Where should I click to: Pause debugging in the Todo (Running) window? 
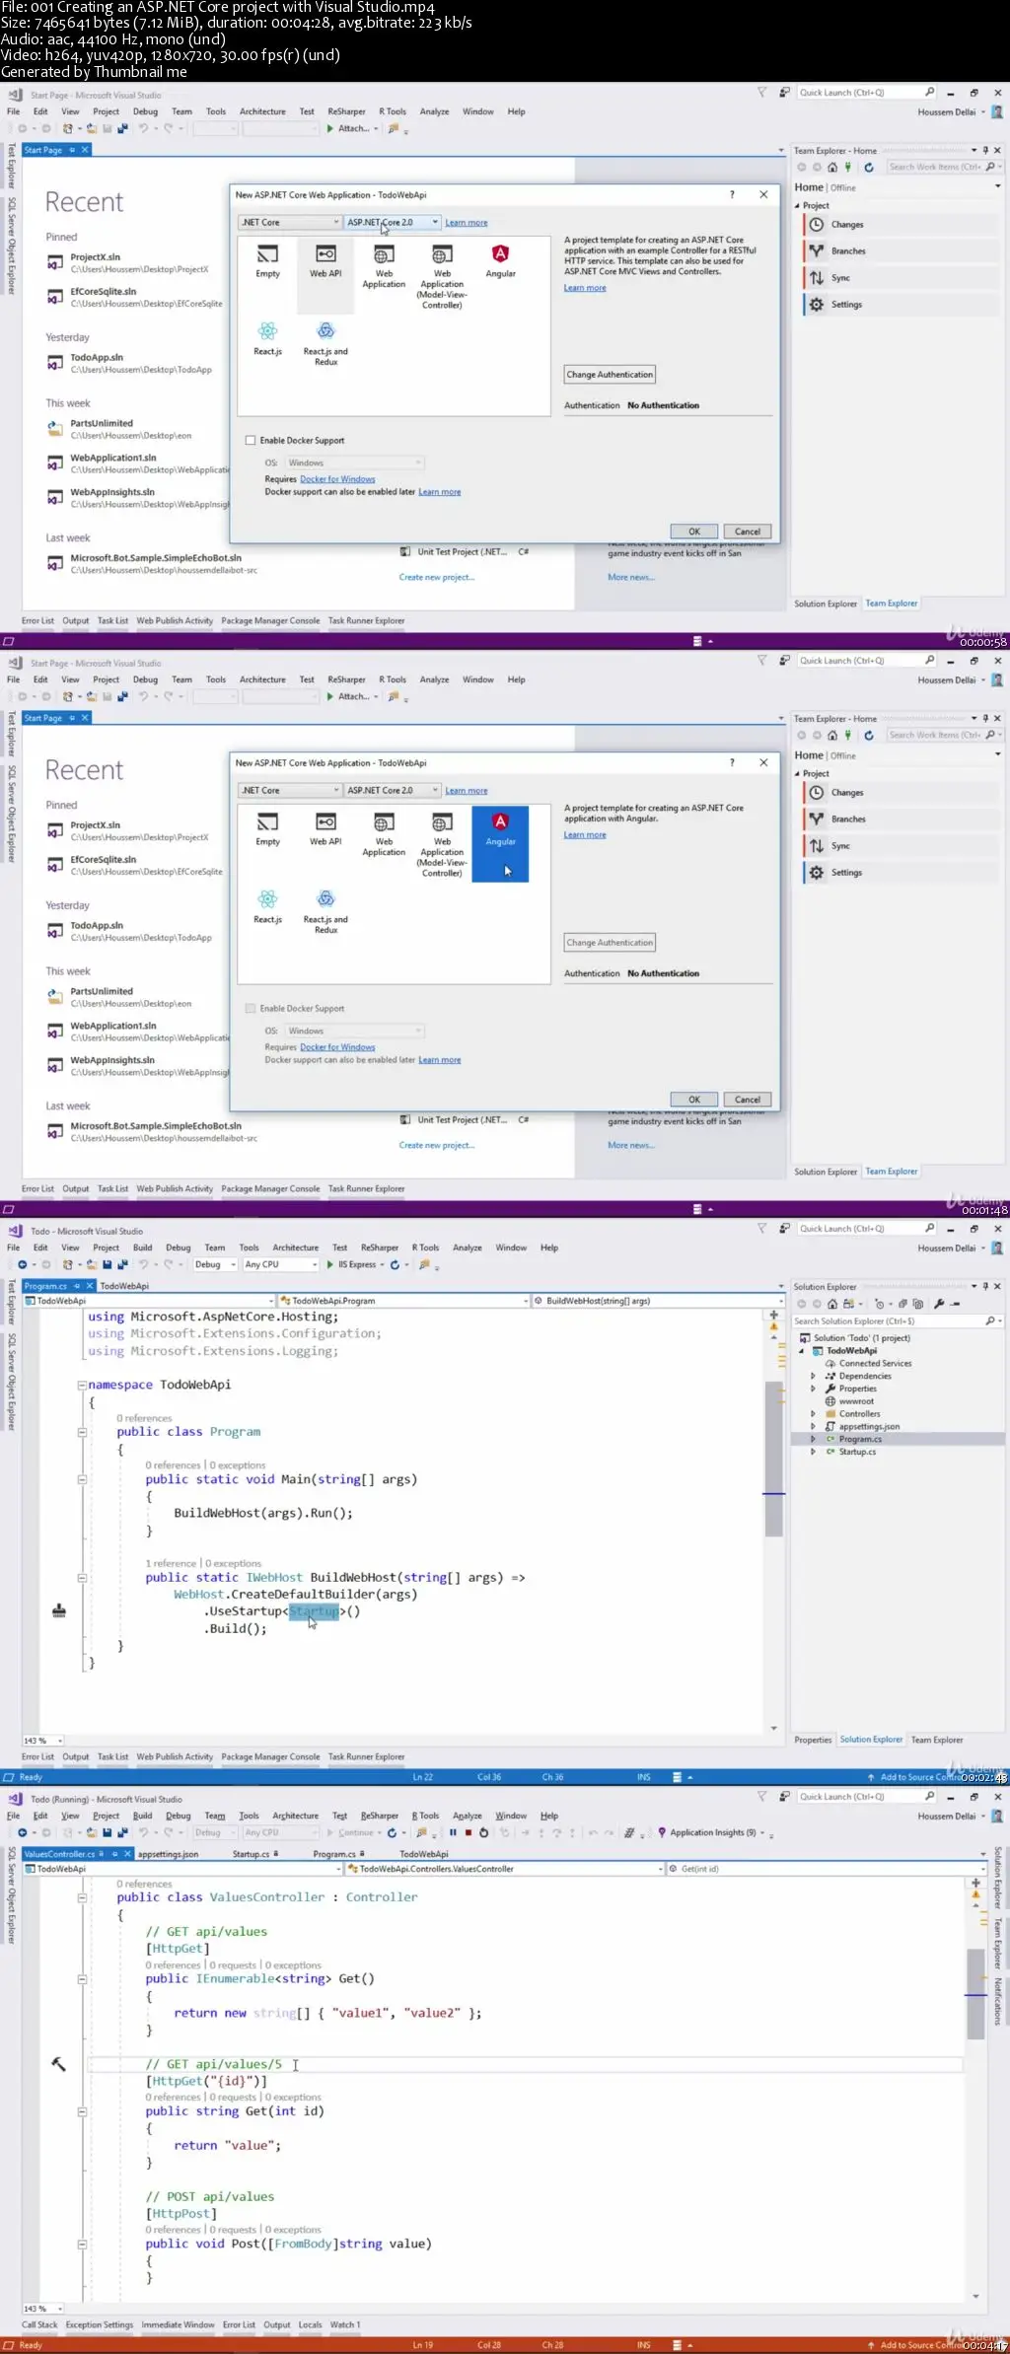(x=453, y=1832)
